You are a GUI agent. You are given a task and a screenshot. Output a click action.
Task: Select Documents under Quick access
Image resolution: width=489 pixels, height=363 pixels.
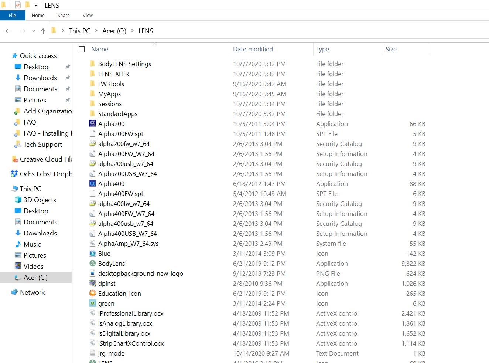coord(40,89)
